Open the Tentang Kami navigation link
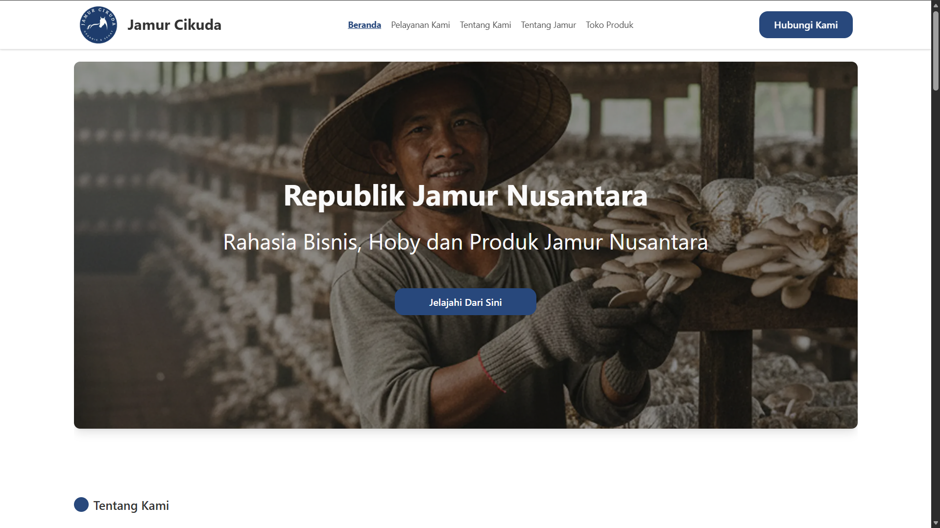The height and width of the screenshot is (528, 940). [x=485, y=24]
